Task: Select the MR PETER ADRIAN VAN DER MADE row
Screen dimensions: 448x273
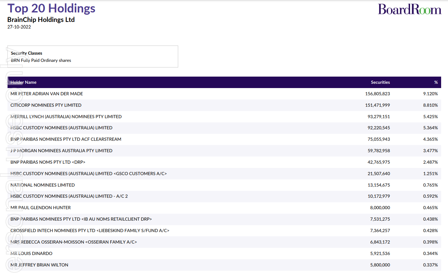Action: pyautogui.click(x=47, y=94)
